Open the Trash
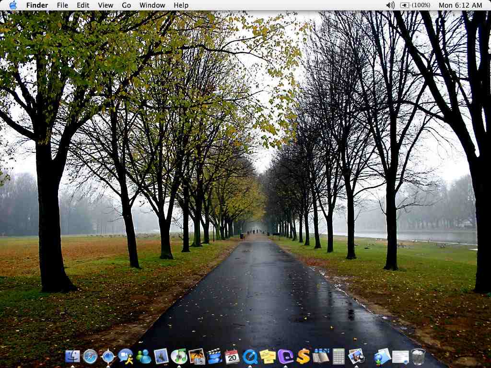This screenshot has width=491, height=368. pos(418,356)
